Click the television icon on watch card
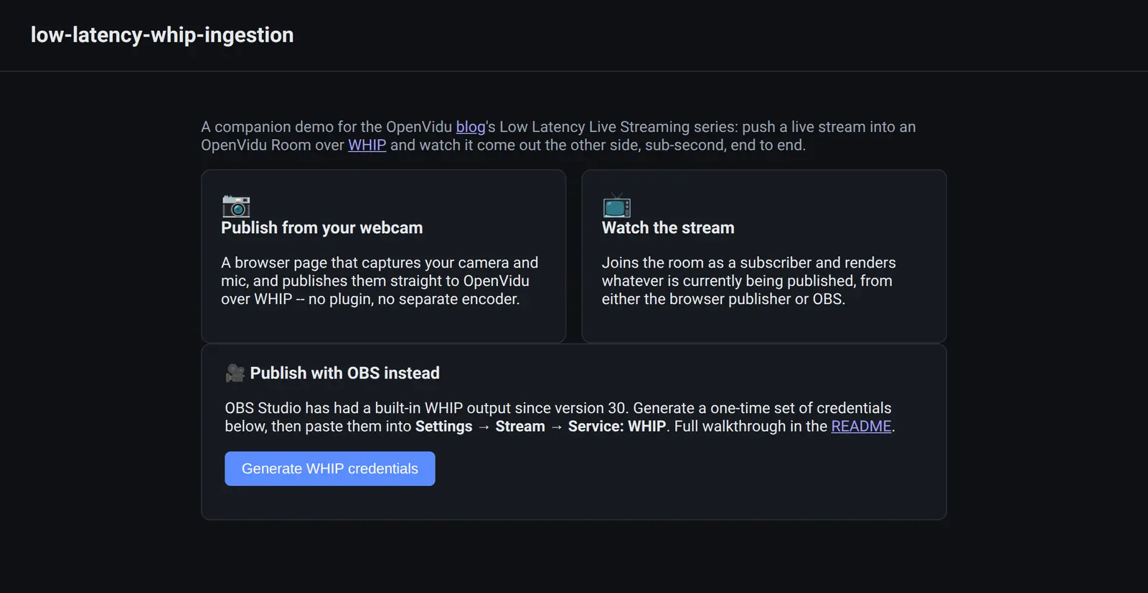The height and width of the screenshot is (593, 1148). 616,206
